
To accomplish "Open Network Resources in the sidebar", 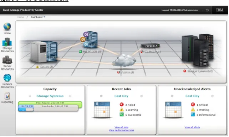I will coord(7,81).
